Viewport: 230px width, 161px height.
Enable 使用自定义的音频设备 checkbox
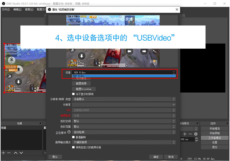pyautogui.click(x=73, y=147)
